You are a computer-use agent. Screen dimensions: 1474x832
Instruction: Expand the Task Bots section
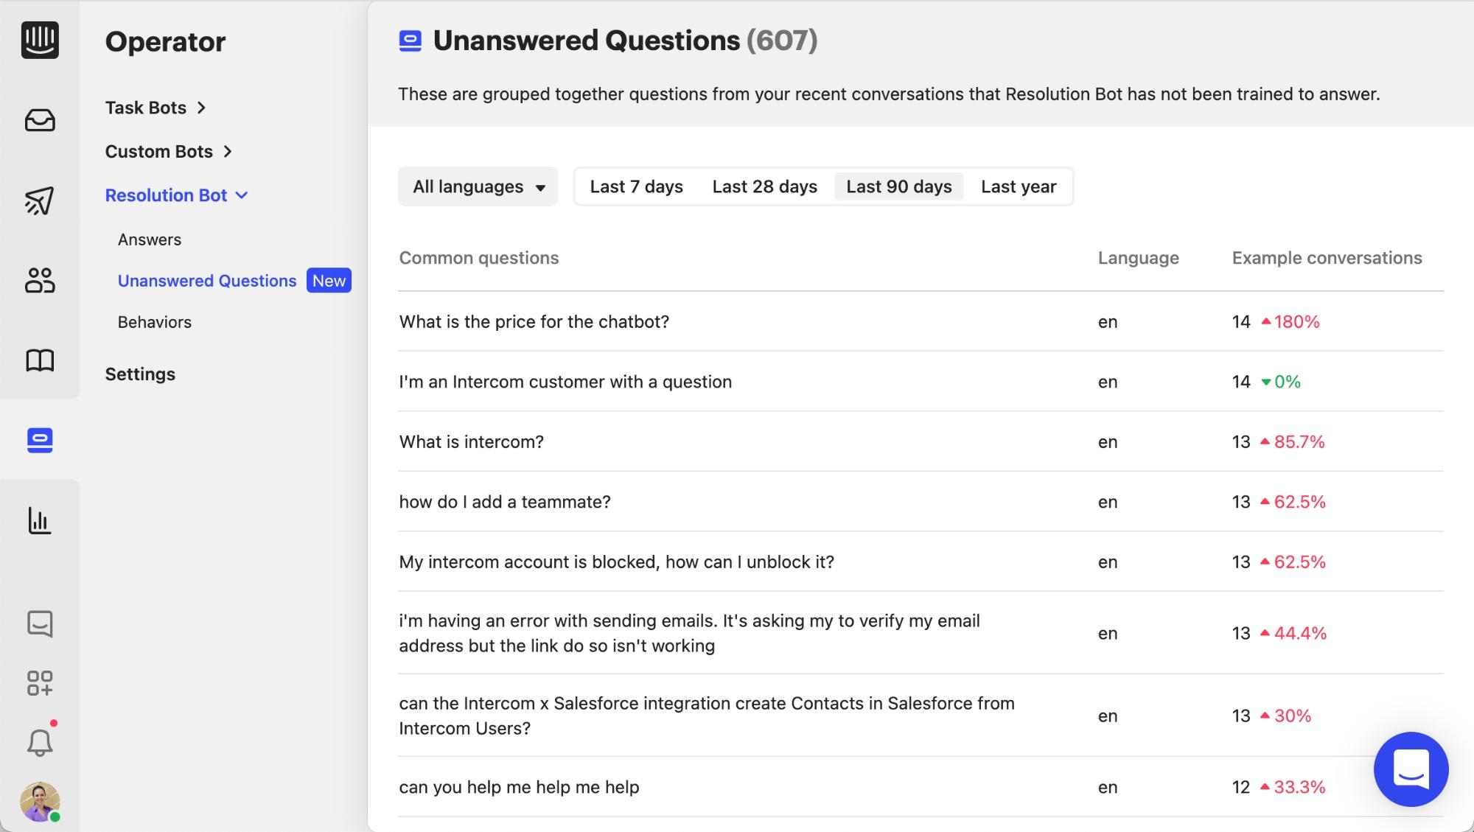coord(156,108)
